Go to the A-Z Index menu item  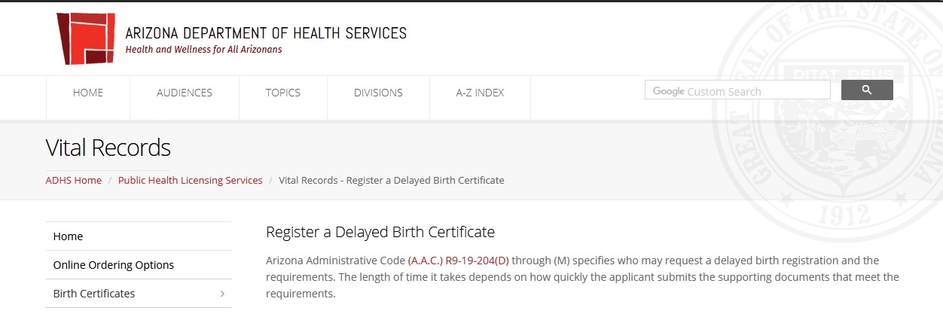[x=480, y=93]
